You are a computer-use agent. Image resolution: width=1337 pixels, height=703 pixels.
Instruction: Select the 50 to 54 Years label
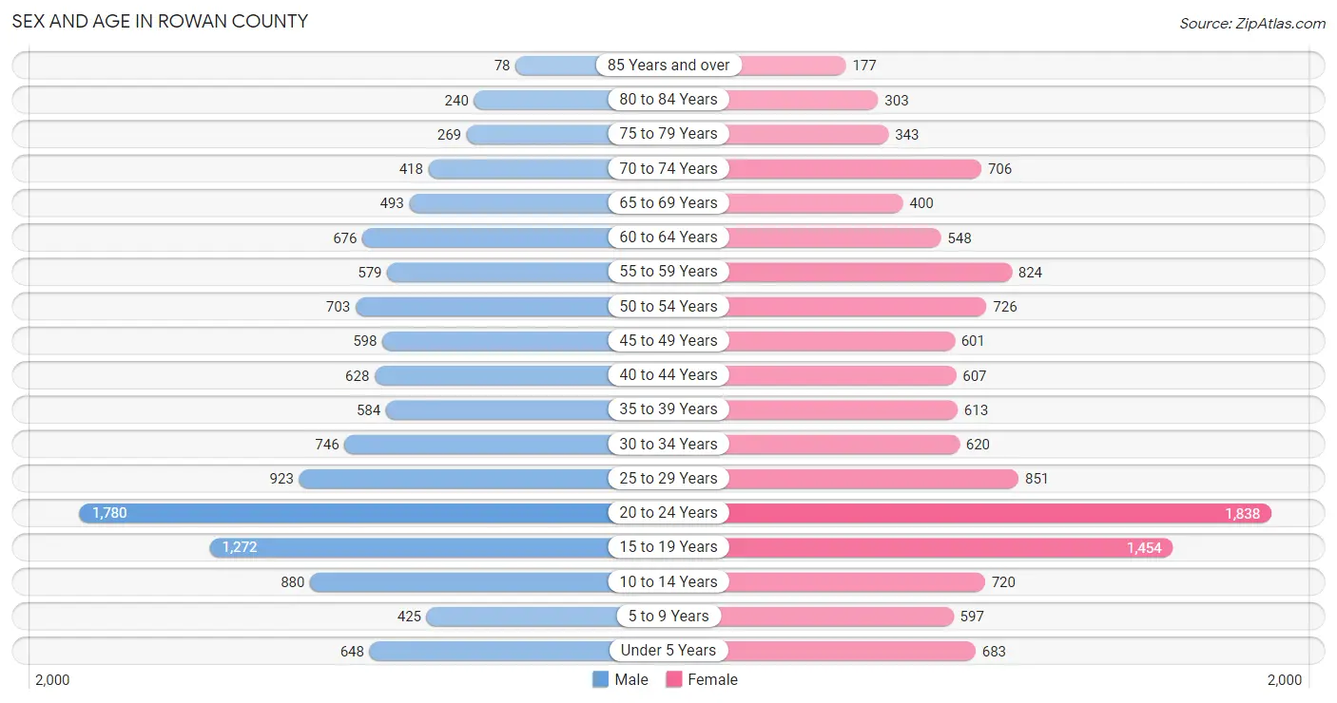point(668,306)
